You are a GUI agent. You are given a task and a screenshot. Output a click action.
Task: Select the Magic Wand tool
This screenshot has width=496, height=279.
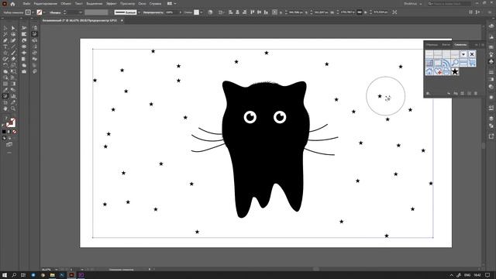click(5, 34)
